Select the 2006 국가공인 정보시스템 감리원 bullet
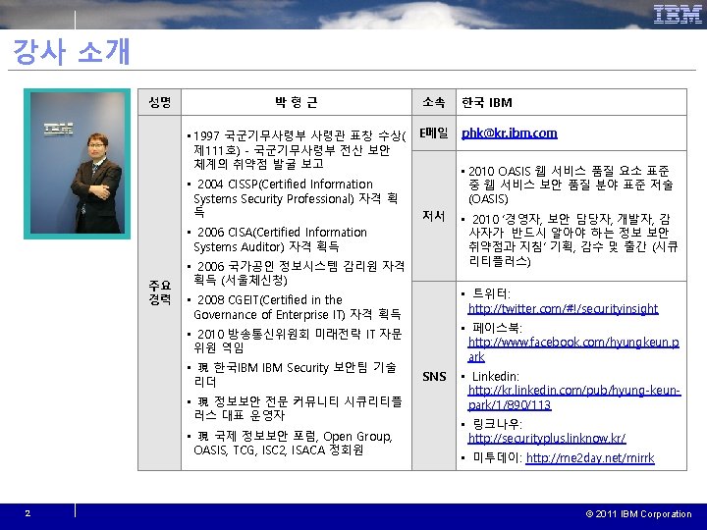The image size is (707, 530). (x=296, y=273)
